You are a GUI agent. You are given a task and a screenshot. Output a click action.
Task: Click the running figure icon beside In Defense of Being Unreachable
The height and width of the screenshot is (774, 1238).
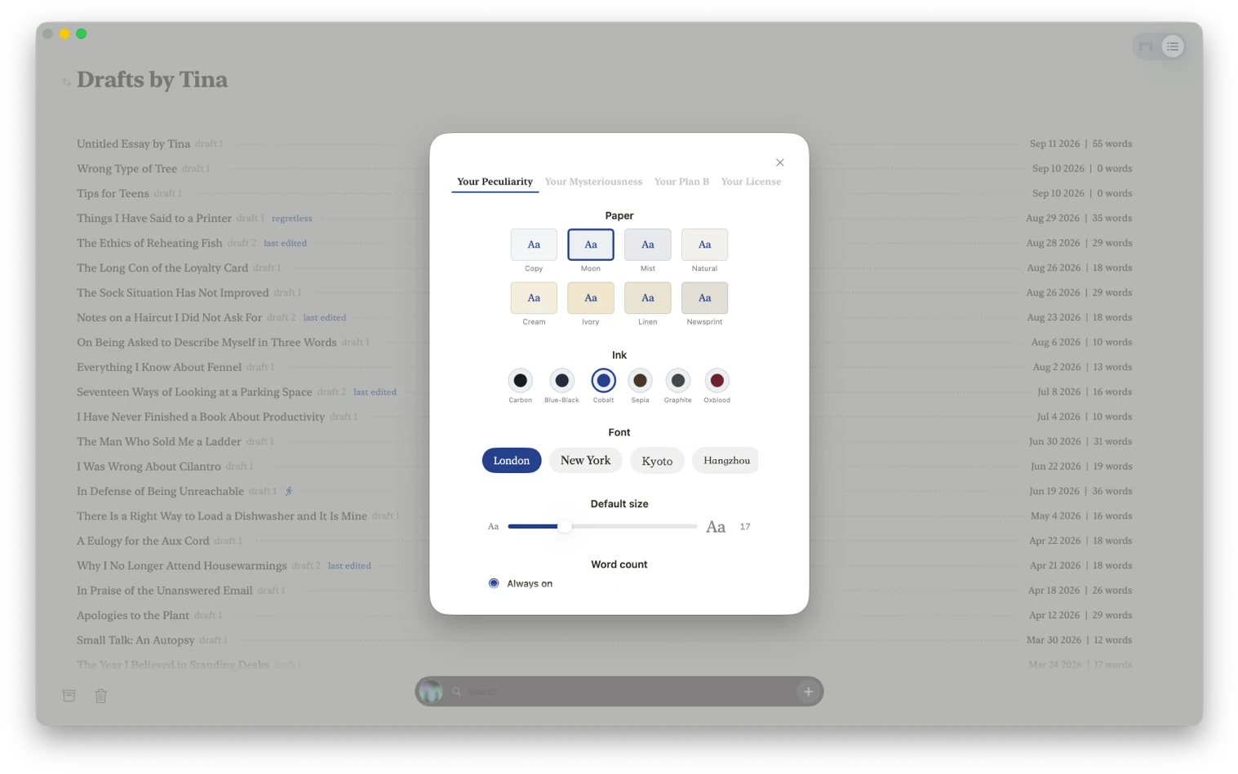pyautogui.click(x=289, y=491)
